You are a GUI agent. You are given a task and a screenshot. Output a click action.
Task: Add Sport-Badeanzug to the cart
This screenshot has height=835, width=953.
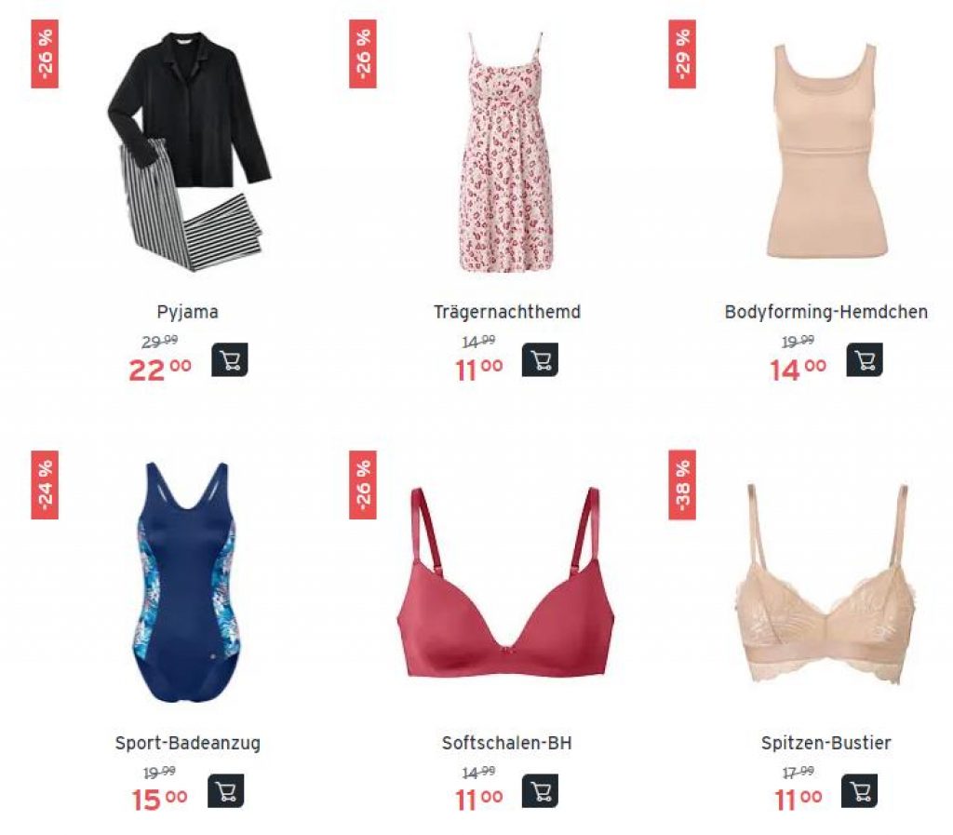pos(225,790)
